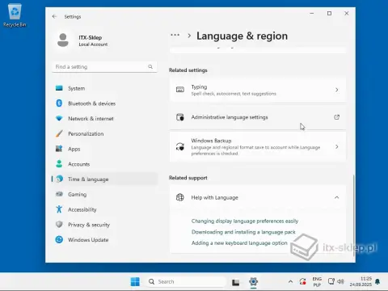Viewport: 388px width, 291px height.
Task: Click the Windows Backup sync icon
Action: pyautogui.click(x=180, y=146)
